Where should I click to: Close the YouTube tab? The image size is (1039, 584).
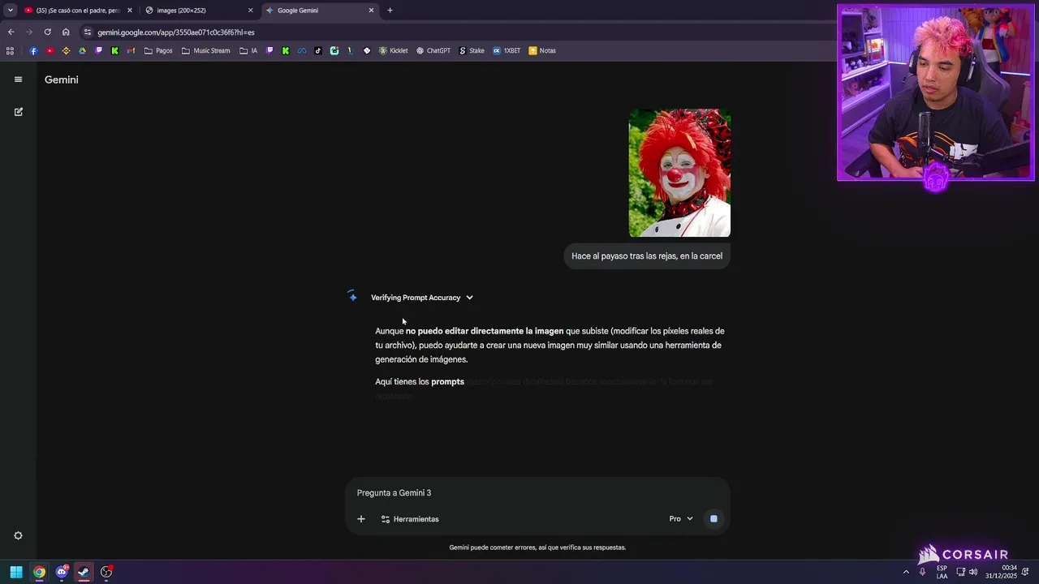tap(129, 11)
